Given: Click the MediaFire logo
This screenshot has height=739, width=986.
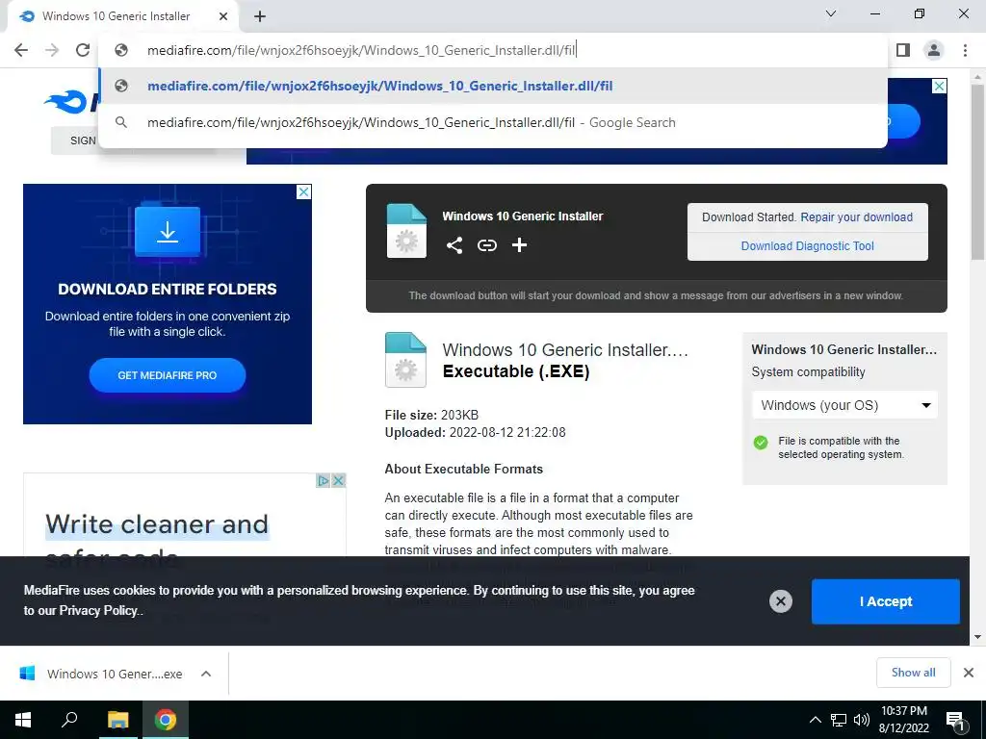Looking at the screenshot, I should [69, 102].
